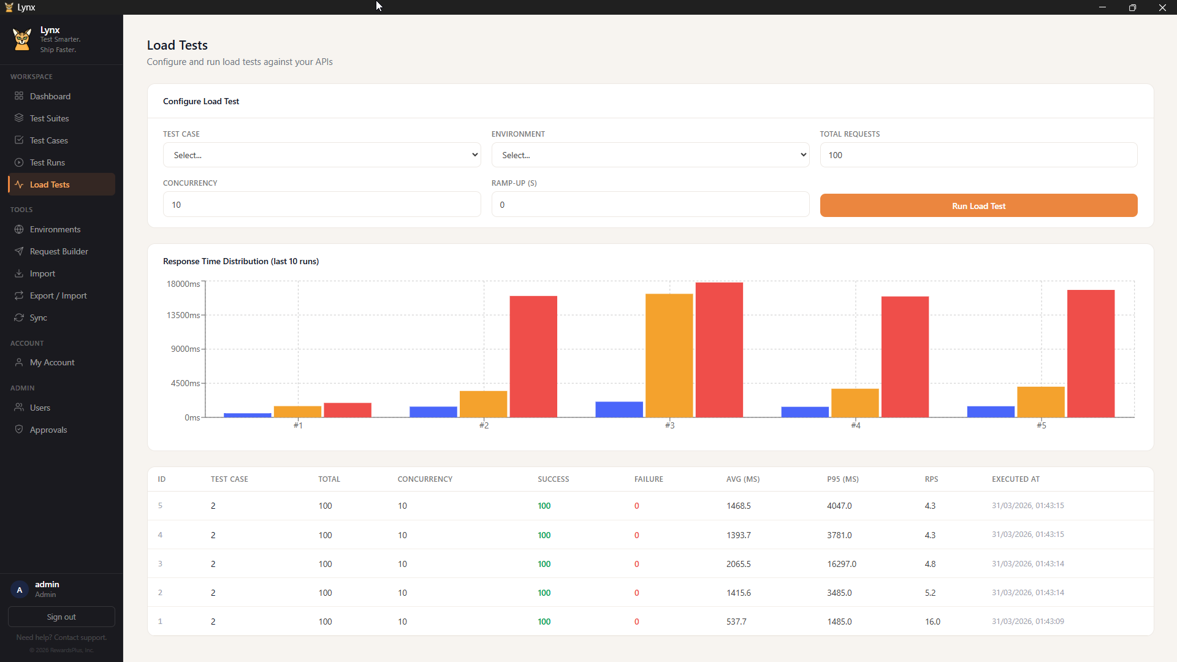Screen dimensions: 1177x662
Task: Click the Lynx cat logo
Action: click(x=22, y=39)
